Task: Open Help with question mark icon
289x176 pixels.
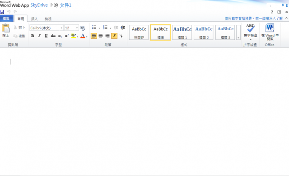Action: (272, 12)
